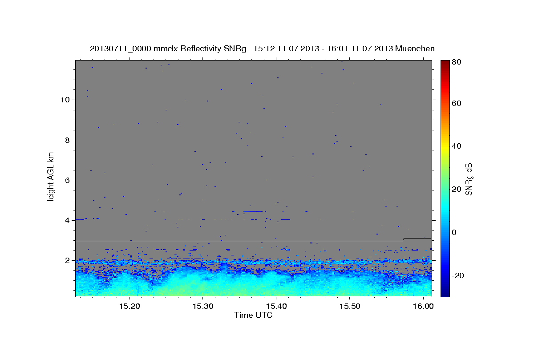Screen dimensions: 534x356
Task: Click the height tick label 4
Action: coord(68,220)
